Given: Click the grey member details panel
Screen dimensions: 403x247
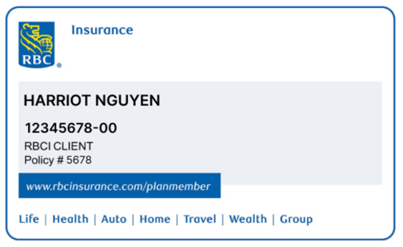Looking at the screenshot, I should pyautogui.click(x=200, y=133).
